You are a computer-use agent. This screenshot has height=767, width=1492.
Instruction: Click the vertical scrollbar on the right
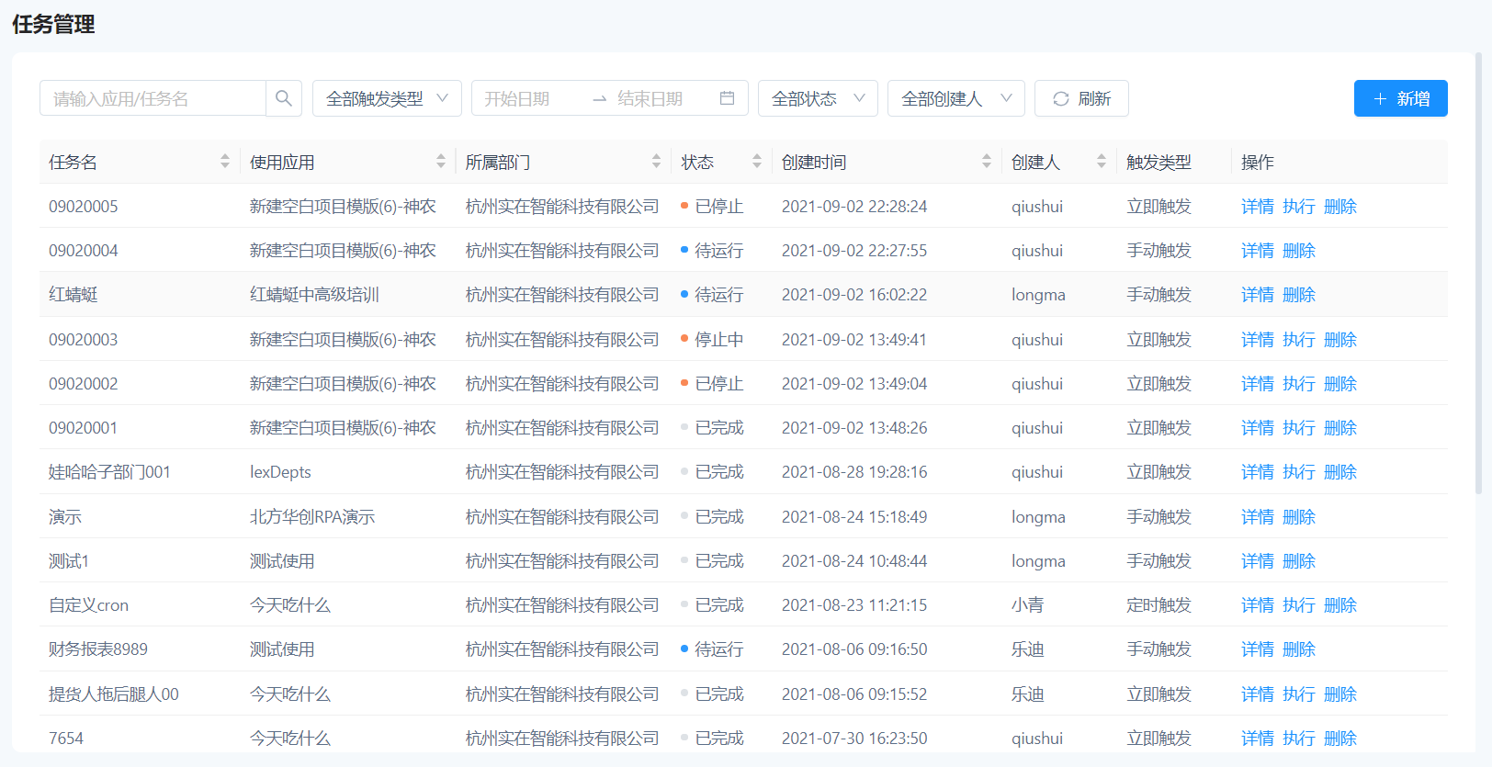[x=1478, y=276]
